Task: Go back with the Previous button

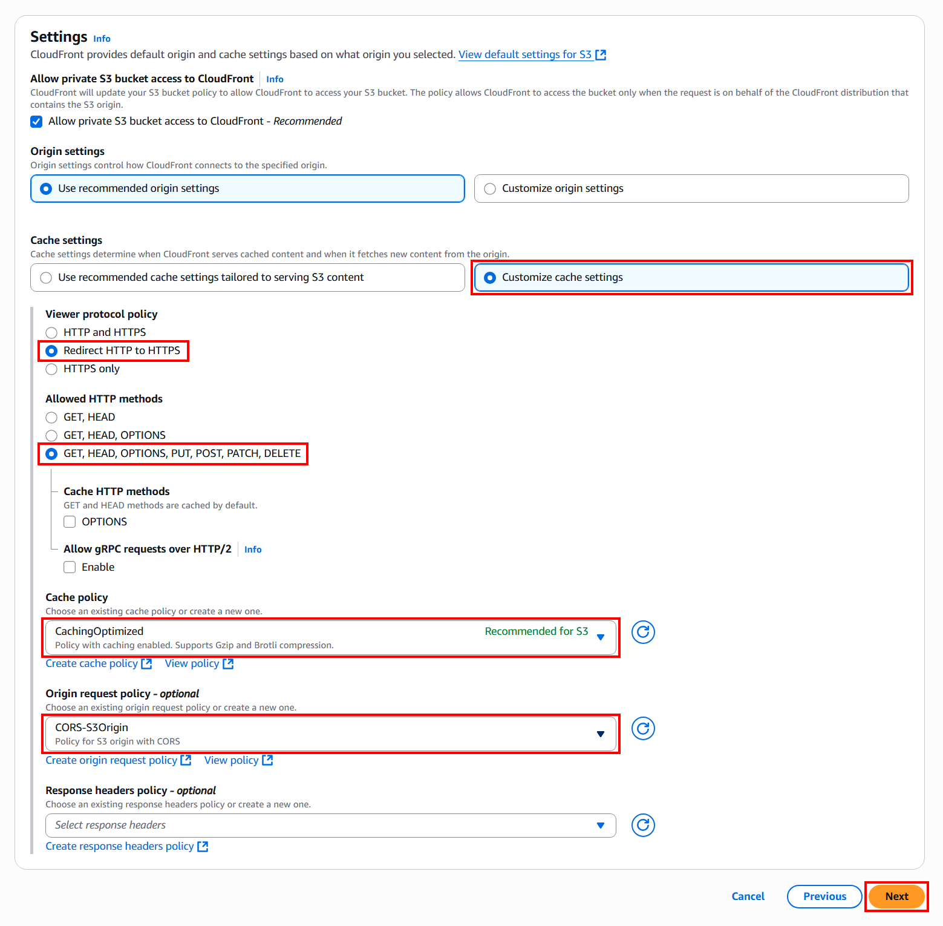Action: pos(824,896)
